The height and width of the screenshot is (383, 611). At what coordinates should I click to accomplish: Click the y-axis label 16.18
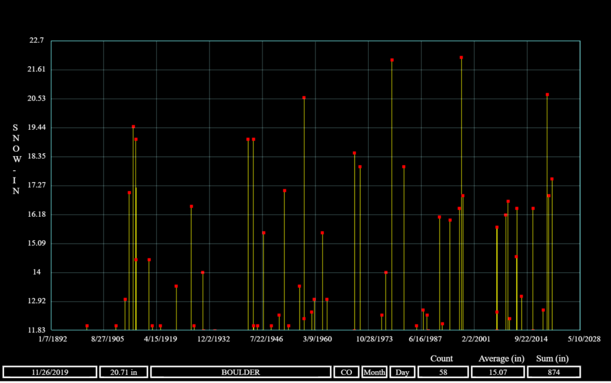(36, 214)
